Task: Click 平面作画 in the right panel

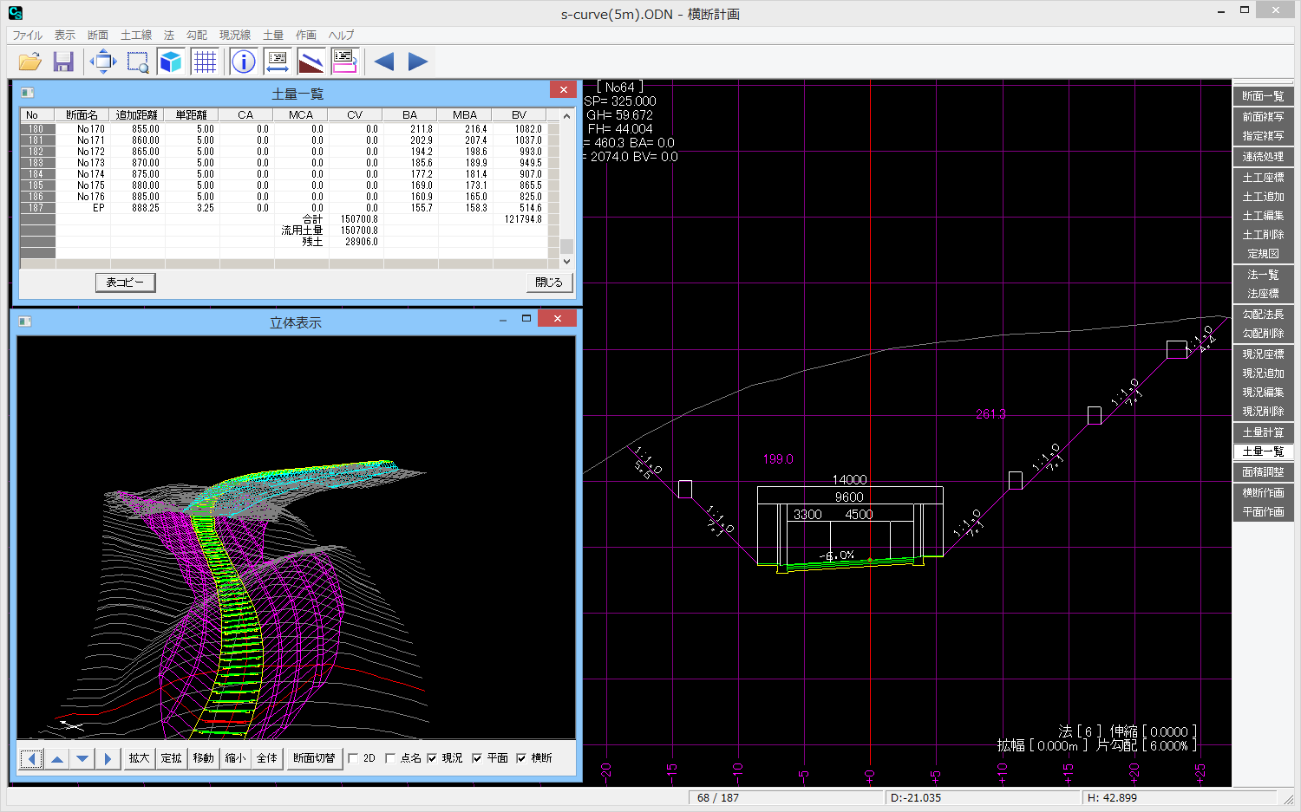Action: pos(1263,512)
